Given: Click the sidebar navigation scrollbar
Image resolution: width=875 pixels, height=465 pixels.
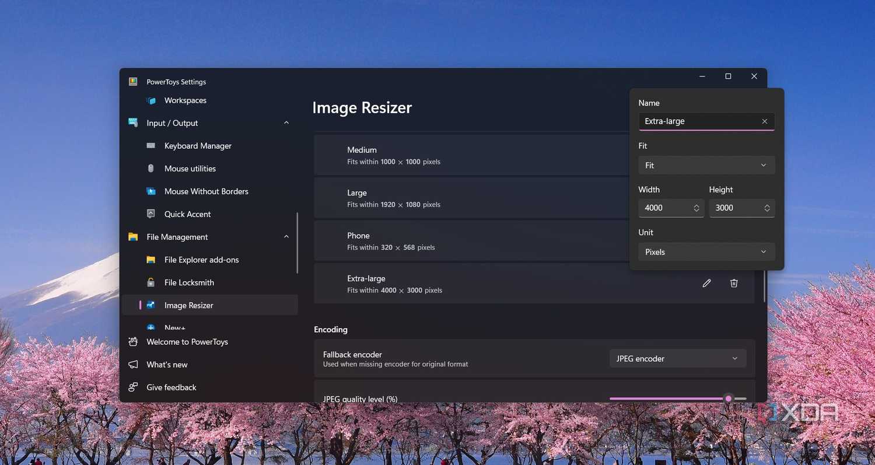Looking at the screenshot, I should 297,243.
